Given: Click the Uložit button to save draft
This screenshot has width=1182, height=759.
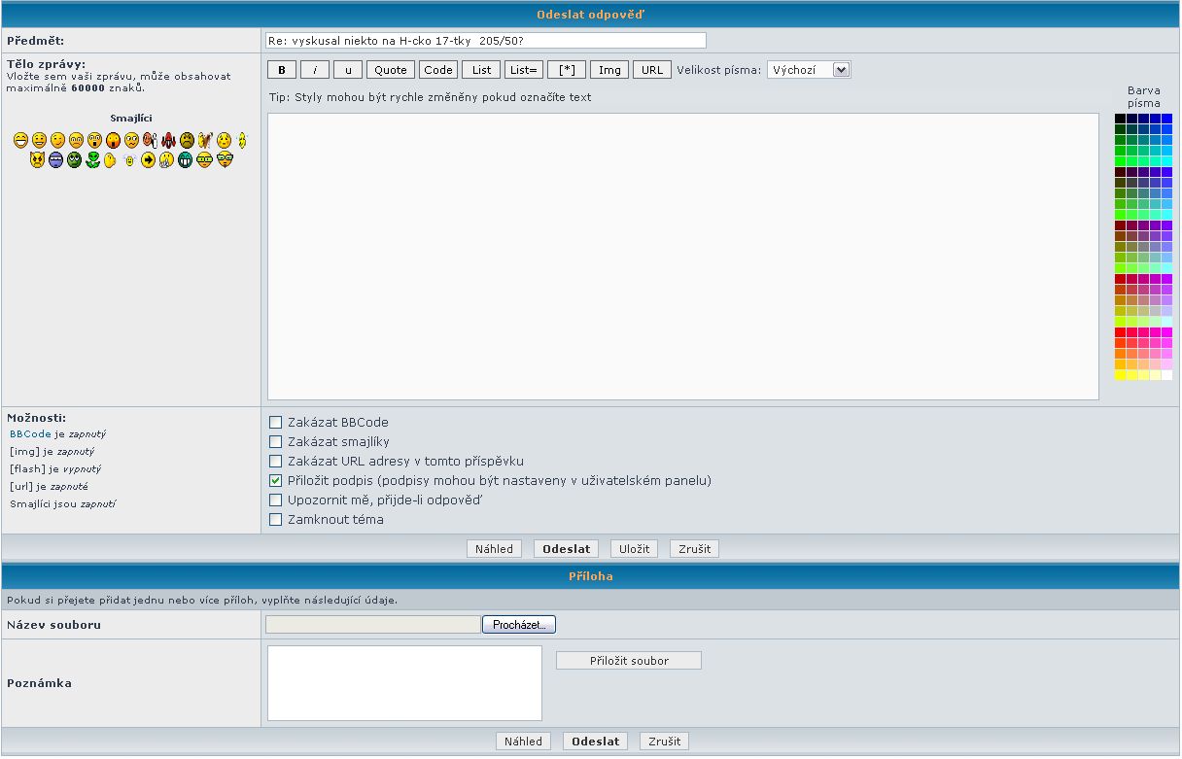Looking at the screenshot, I should pos(634,549).
